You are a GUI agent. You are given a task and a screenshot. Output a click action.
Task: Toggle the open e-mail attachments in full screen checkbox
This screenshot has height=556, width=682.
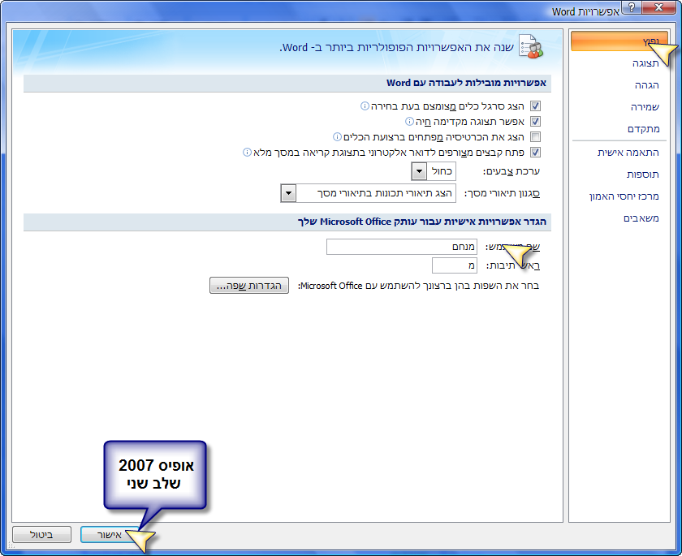pyautogui.click(x=535, y=152)
